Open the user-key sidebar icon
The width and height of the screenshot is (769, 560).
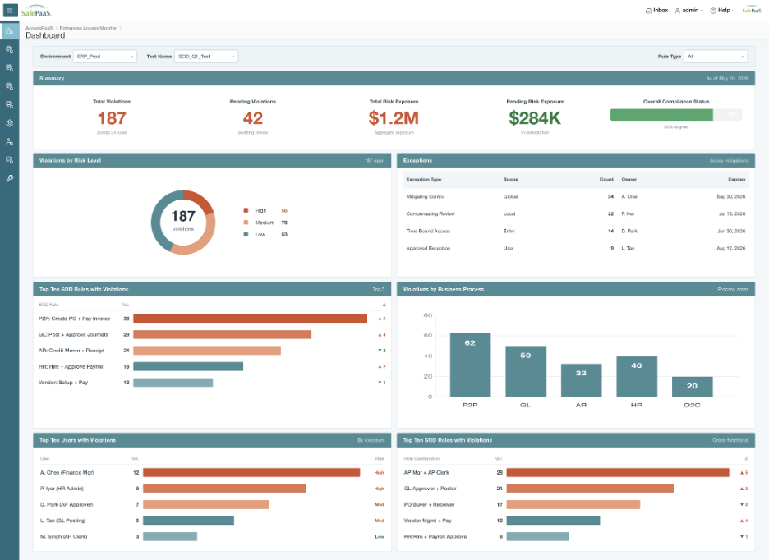(9, 142)
